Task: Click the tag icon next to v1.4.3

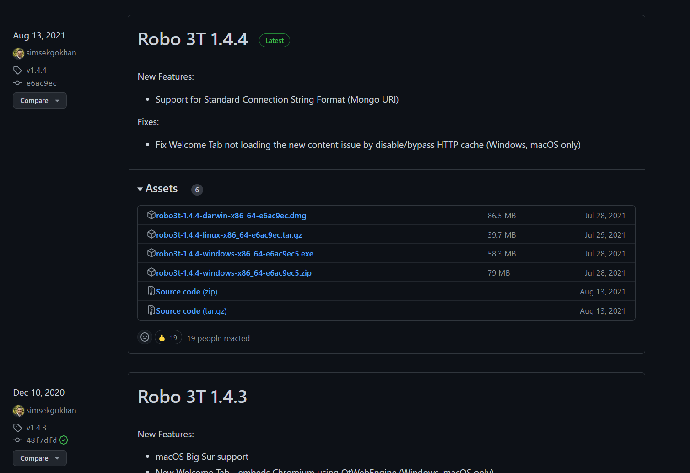Action: [17, 428]
